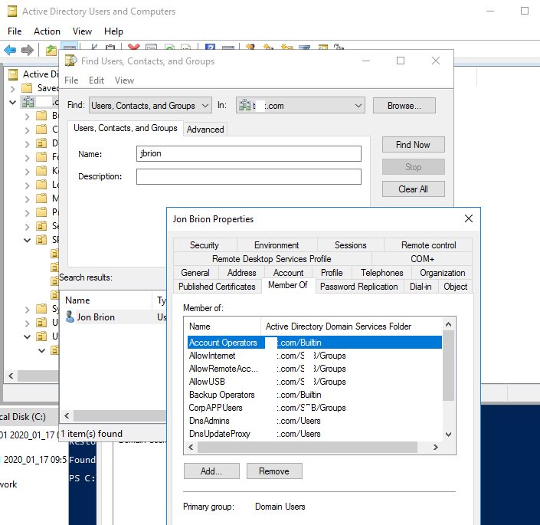Click the Active Directory root icon in tree

tap(13, 74)
